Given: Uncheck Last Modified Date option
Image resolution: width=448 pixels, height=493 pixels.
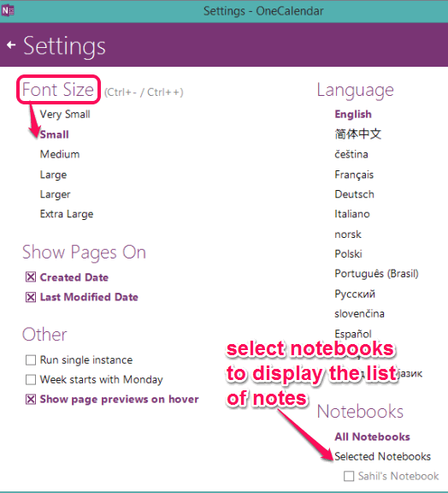Looking at the screenshot, I should pyautogui.click(x=31, y=297).
